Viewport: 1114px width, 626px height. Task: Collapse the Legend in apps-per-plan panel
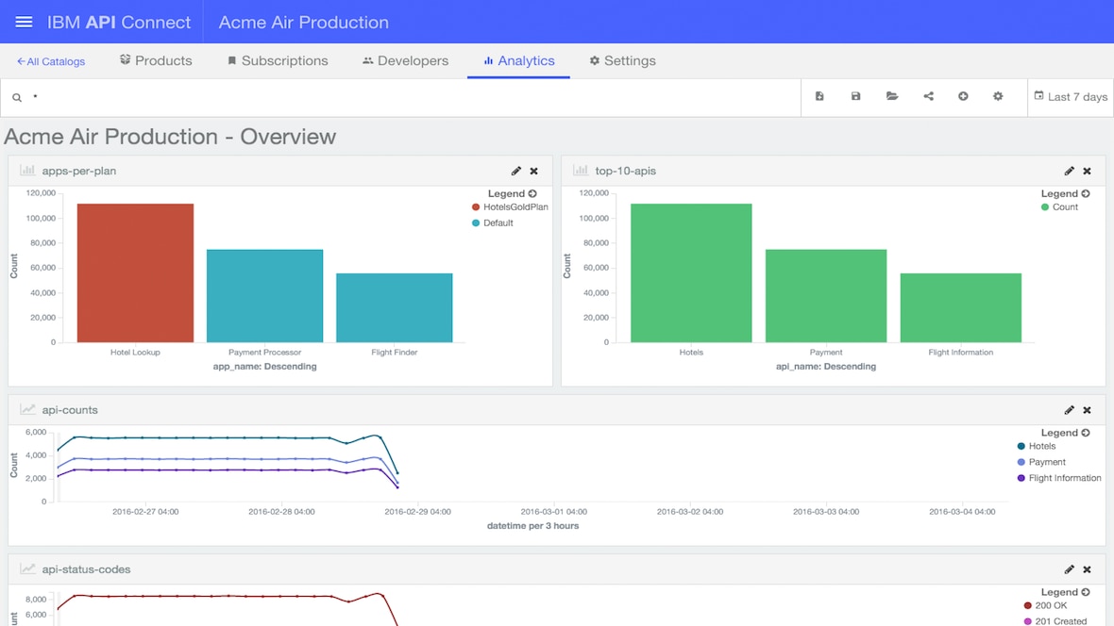tap(532, 194)
